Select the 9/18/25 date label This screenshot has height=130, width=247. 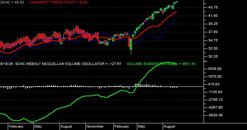click(7, 64)
